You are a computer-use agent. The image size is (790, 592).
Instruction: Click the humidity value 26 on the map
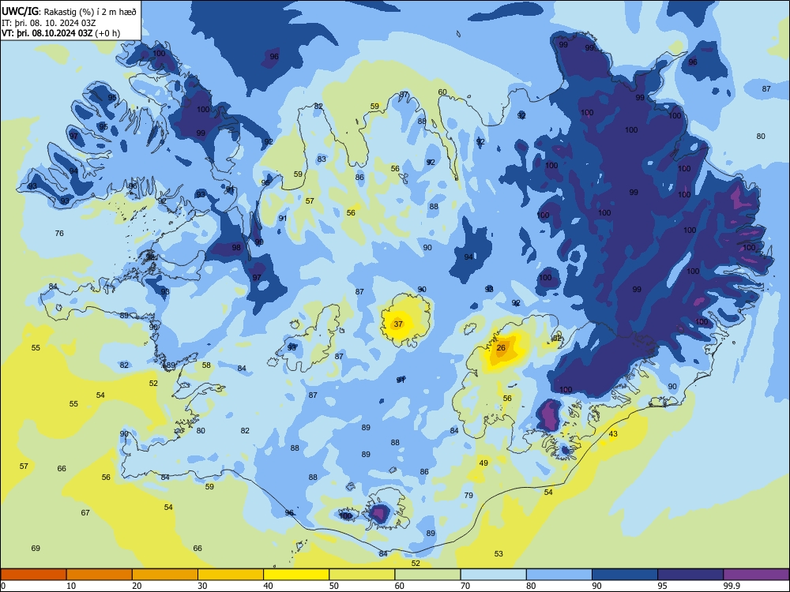click(501, 348)
